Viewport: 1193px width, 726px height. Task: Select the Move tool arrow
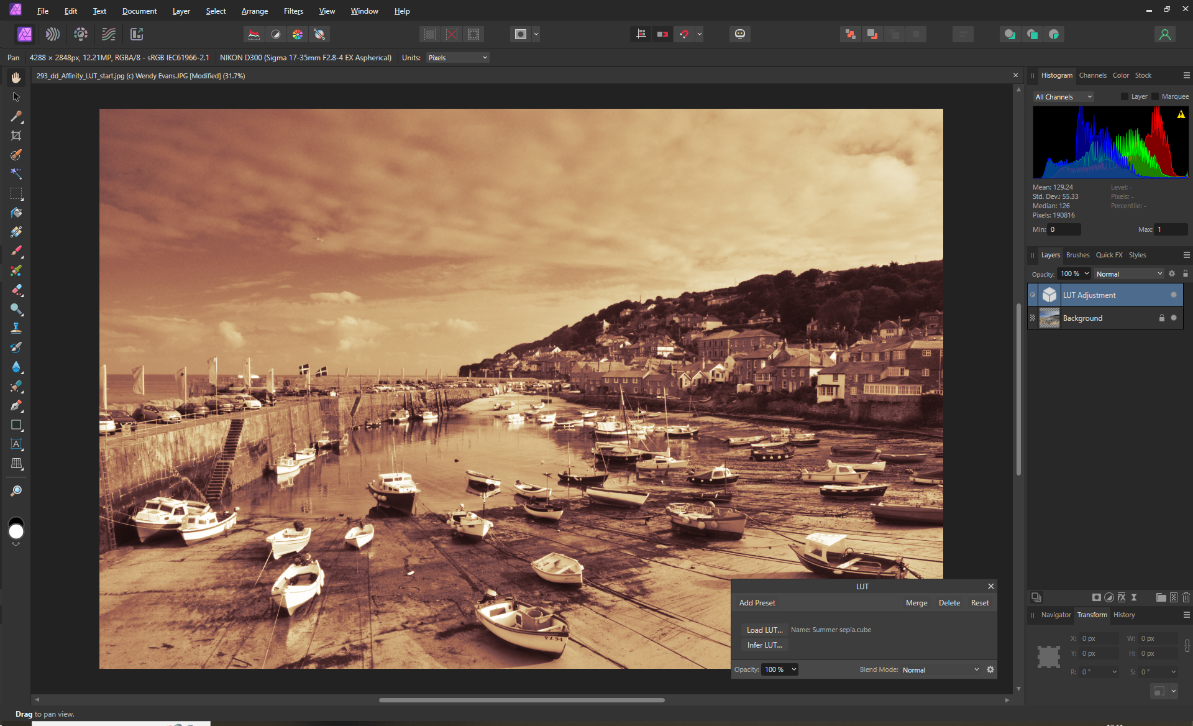pos(16,97)
